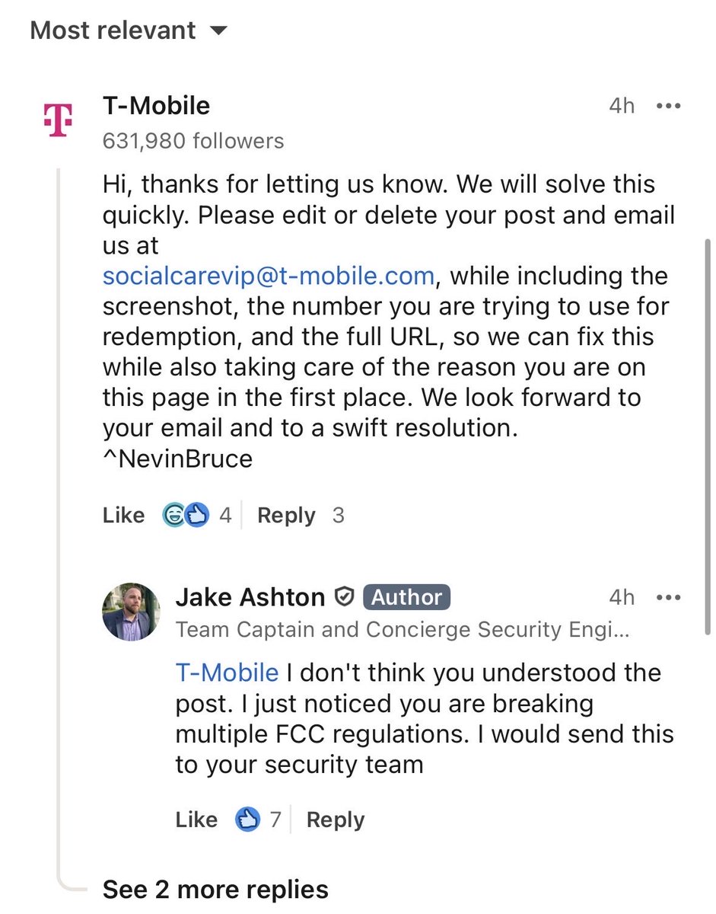Open T-Mobile comment three-dot options menu
The image size is (716, 914).
tap(668, 107)
